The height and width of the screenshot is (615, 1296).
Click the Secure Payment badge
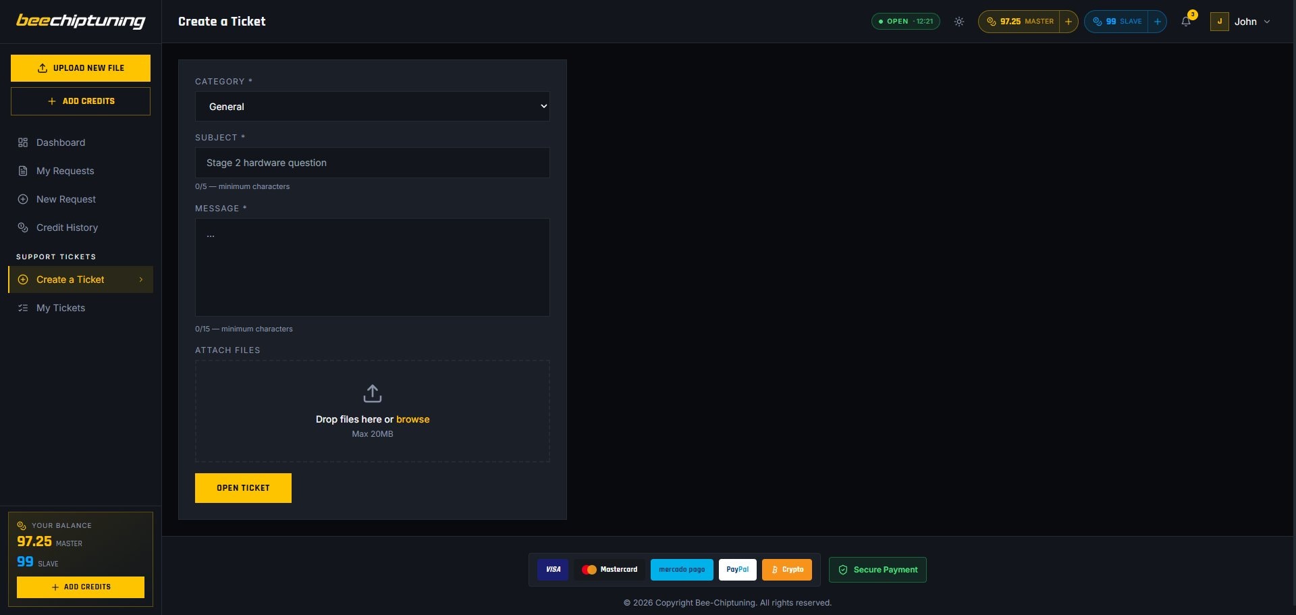878,570
